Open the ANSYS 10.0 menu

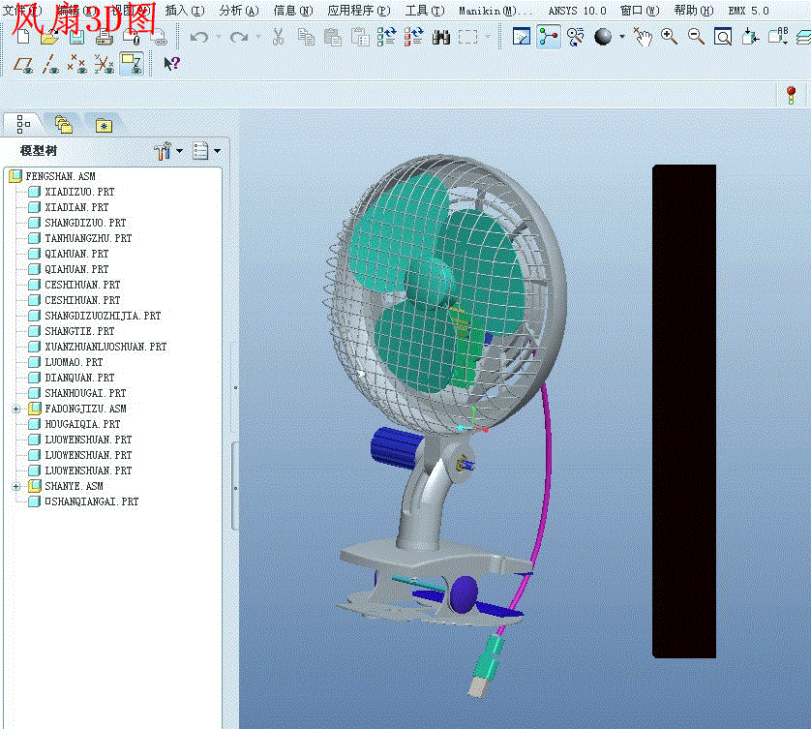coord(577,11)
